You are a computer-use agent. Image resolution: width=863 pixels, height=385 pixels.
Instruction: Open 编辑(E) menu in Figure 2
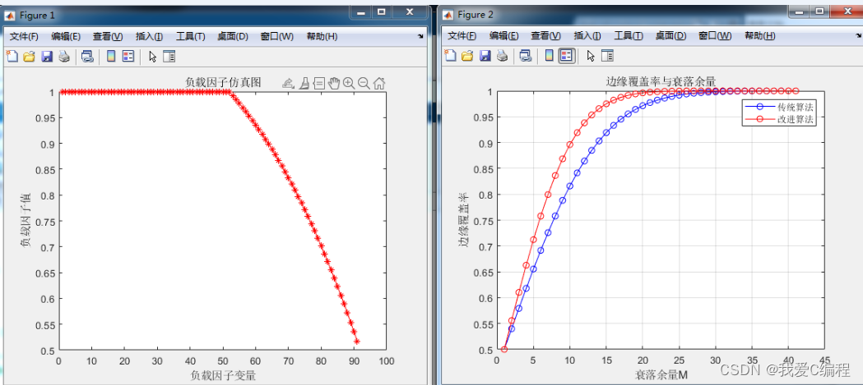coord(504,35)
